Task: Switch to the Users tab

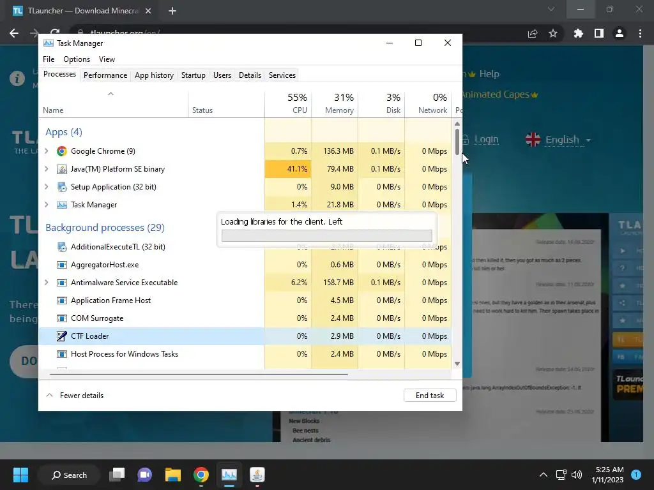Action: coord(222,75)
